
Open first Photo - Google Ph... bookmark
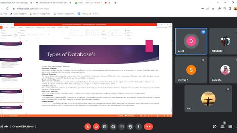(40, 14)
